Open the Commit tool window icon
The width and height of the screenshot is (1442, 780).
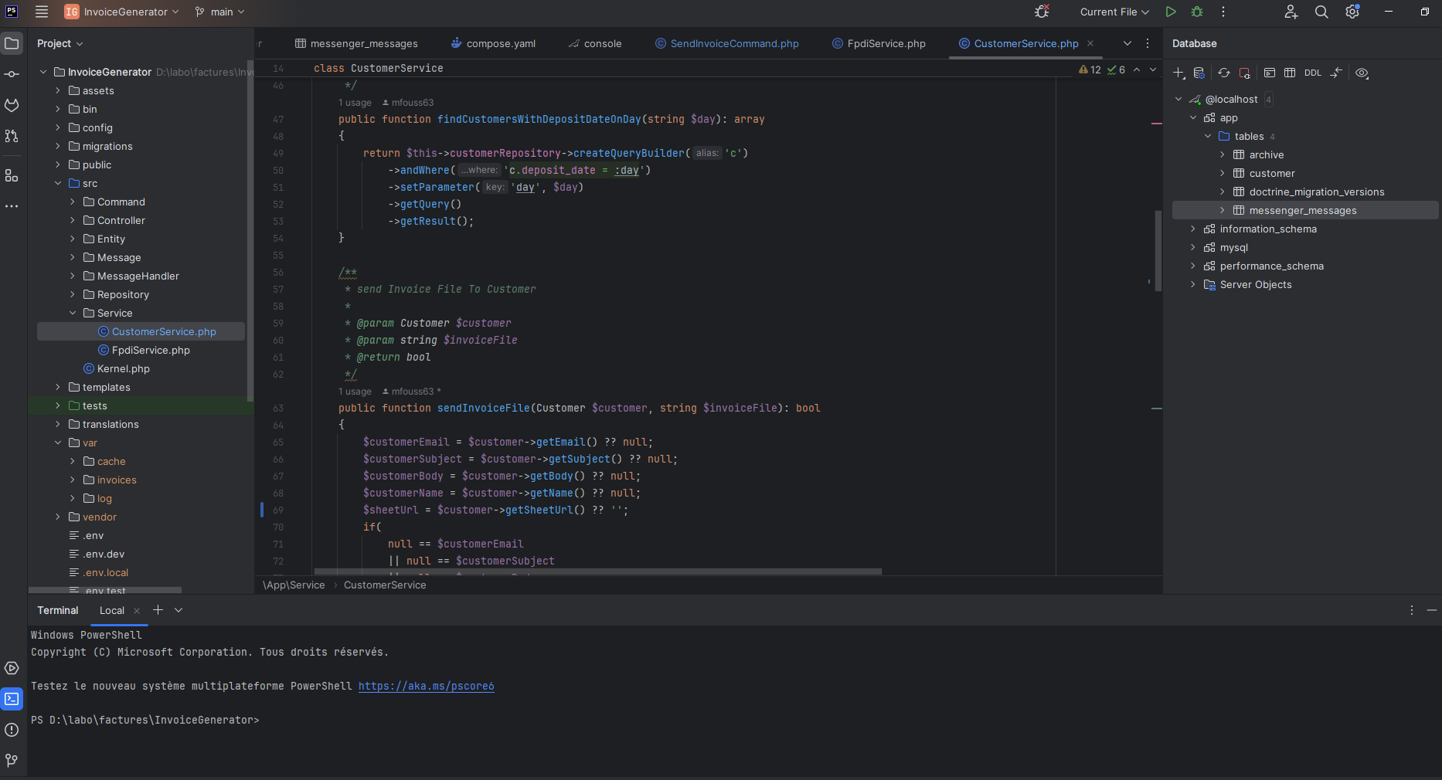coord(12,74)
